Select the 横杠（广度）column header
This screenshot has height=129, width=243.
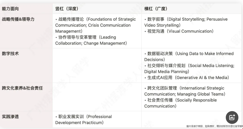point(156,9)
